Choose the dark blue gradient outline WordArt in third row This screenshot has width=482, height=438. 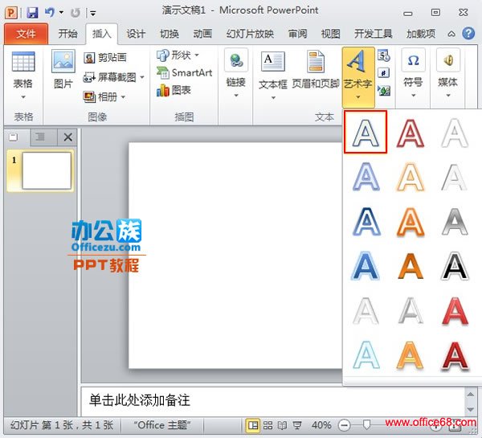[366, 222]
